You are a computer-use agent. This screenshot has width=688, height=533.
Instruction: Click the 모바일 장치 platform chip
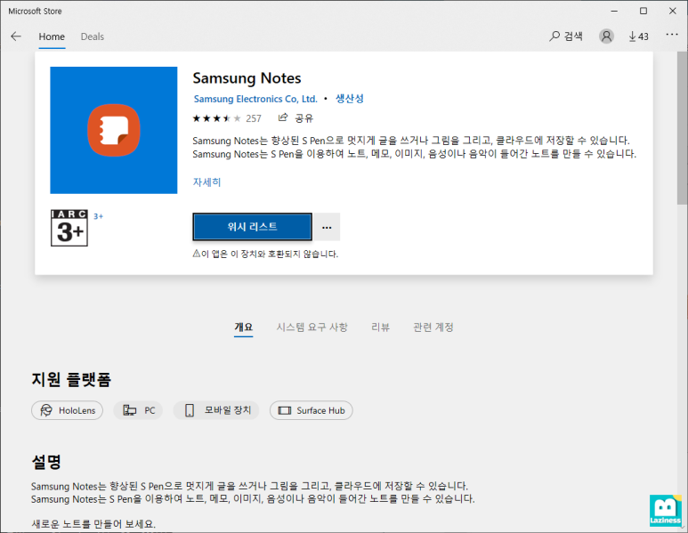click(216, 410)
